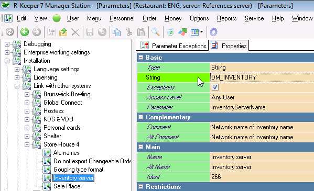Collapse the Basic properties section
The height and width of the screenshot is (191, 314).
click(x=141, y=58)
